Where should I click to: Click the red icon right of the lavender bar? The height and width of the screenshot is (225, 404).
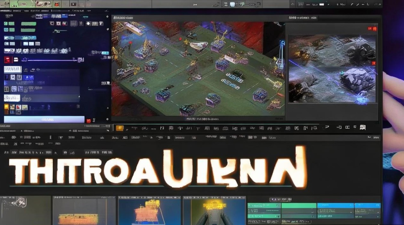89,121
